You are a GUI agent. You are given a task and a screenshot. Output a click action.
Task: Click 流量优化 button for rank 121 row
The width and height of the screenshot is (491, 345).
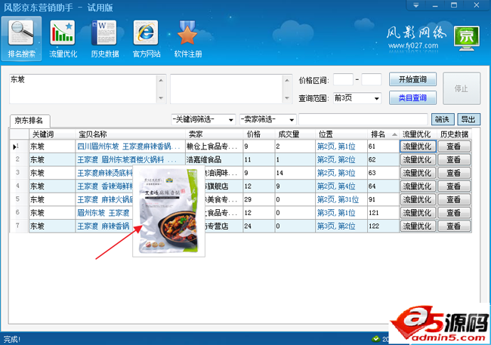coord(418,213)
